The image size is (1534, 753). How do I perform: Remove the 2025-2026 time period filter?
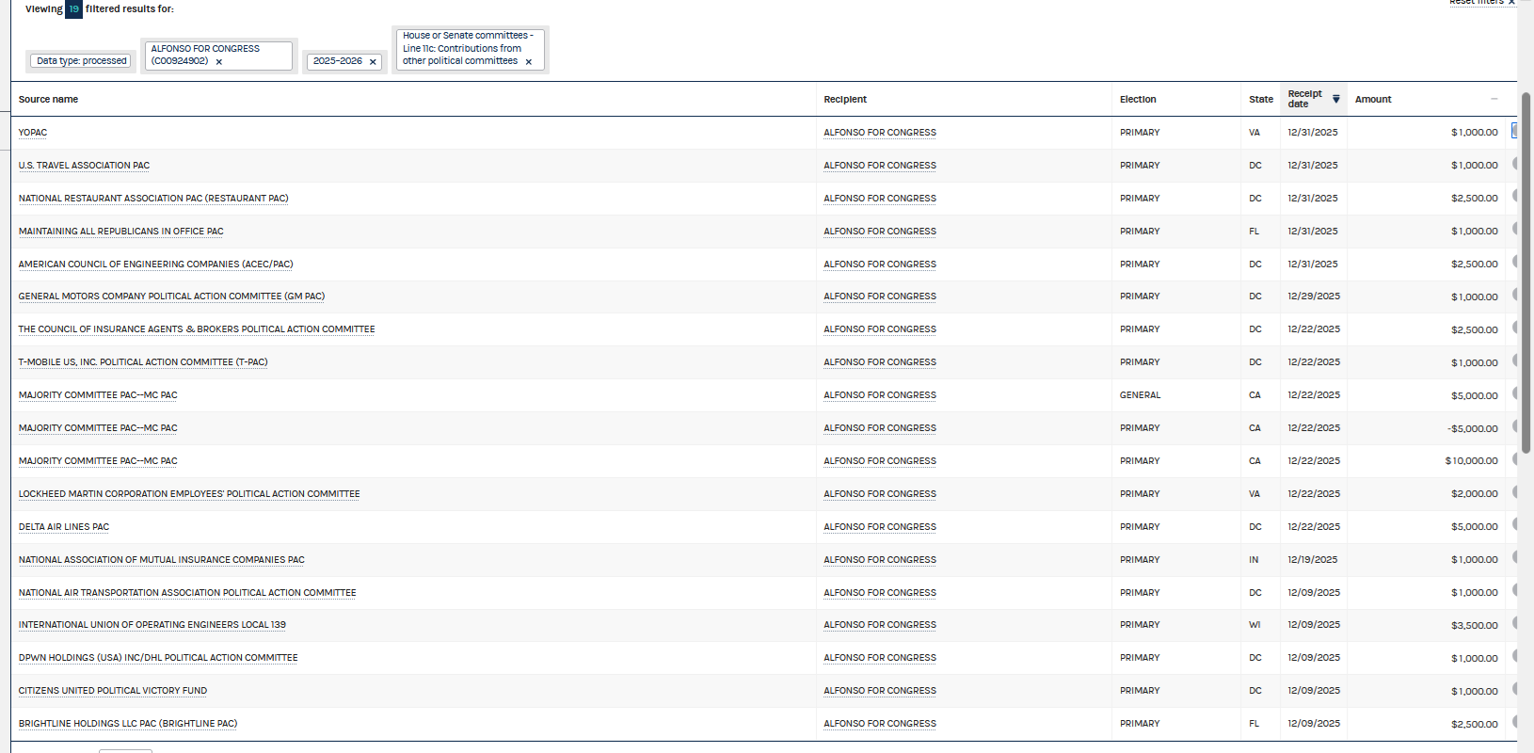point(373,62)
